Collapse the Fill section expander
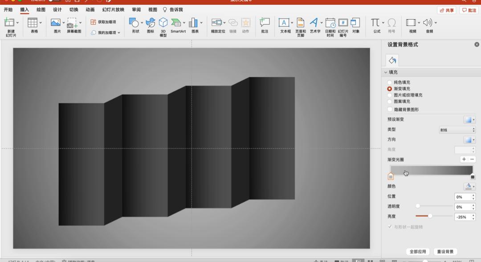This screenshot has width=481, height=262. [386, 72]
